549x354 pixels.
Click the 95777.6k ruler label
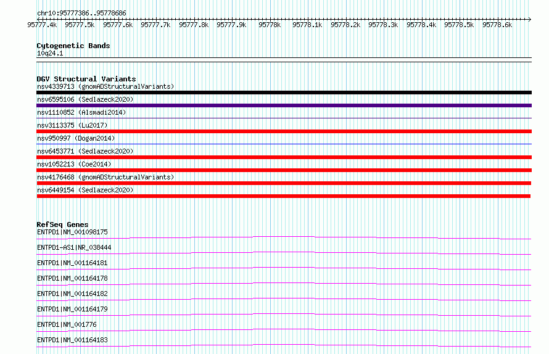pyautogui.click(x=118, y=25)
